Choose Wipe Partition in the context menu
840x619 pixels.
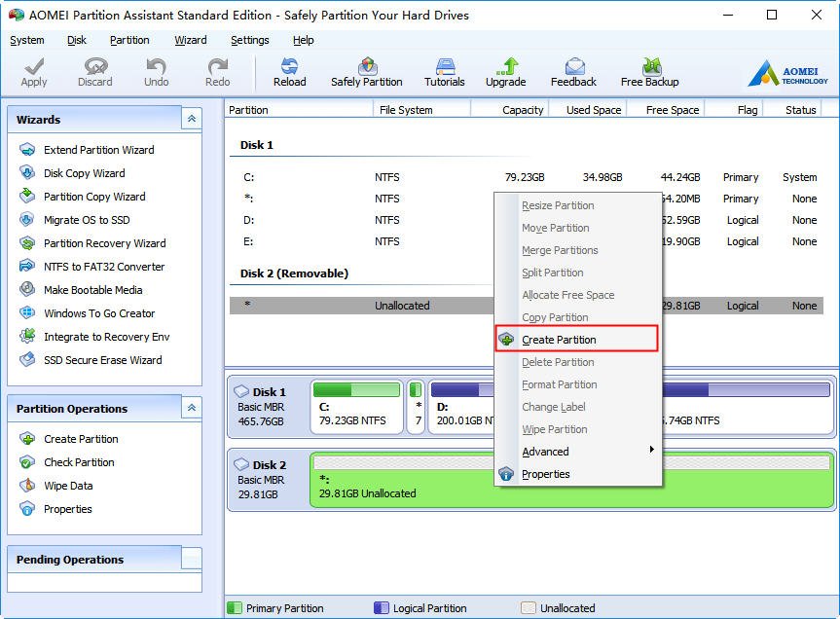[x=576, y=429]
